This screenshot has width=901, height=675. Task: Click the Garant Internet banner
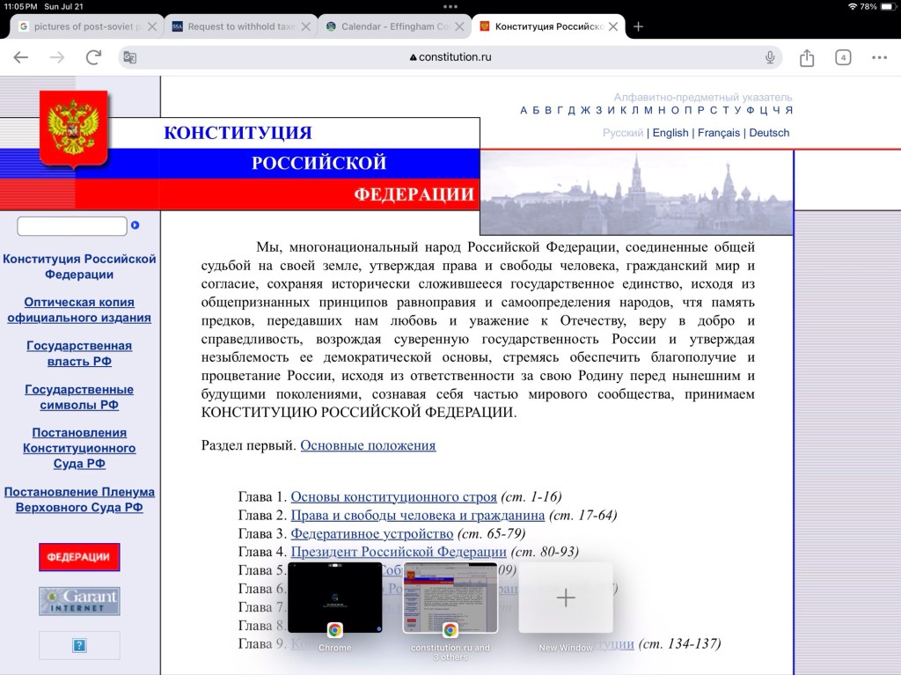coord(79,601)
